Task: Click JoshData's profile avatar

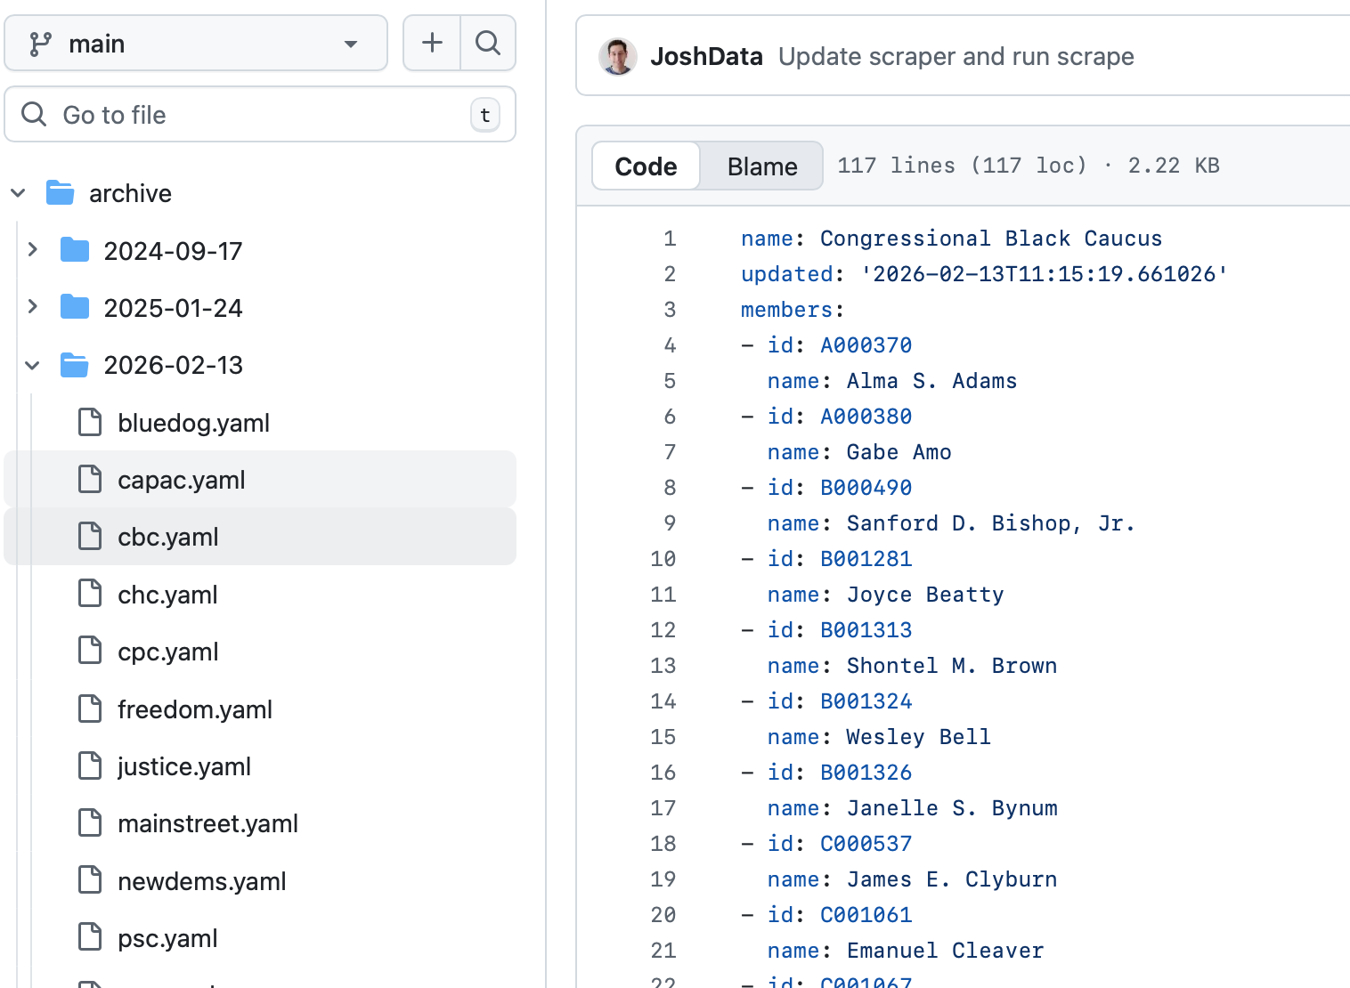Action: point(617,56)
